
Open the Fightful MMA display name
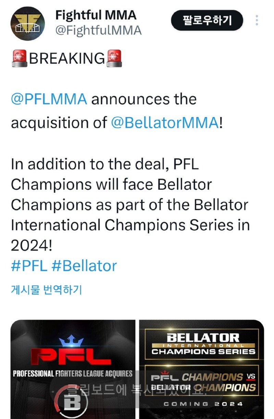click(x=96, y=15)
